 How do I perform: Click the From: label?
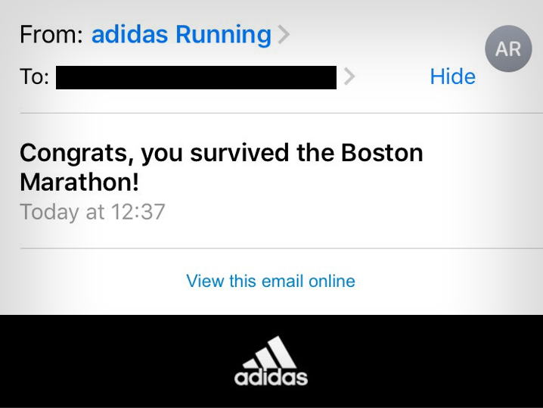51,34
